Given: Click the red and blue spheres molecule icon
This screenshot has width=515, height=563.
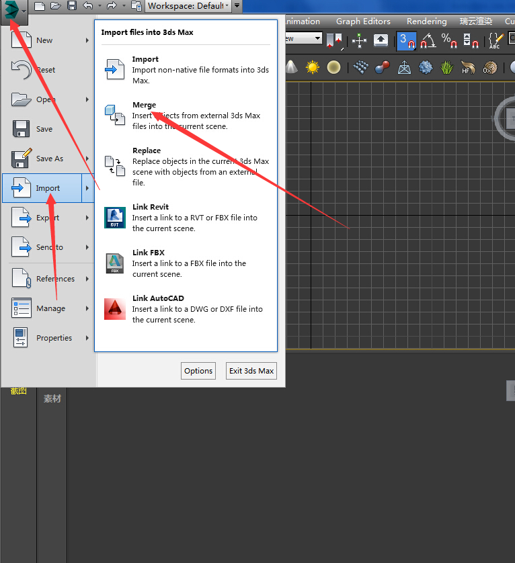Looking at the screenshot, I should pyautogui.click(x=382, y=67).
